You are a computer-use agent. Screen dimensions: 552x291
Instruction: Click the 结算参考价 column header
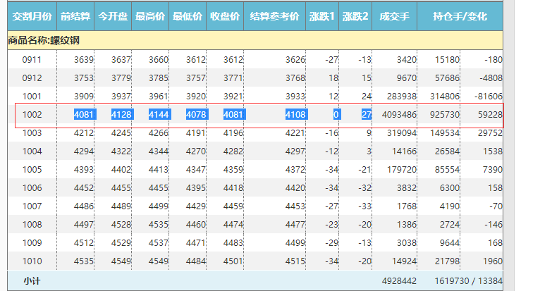click(275, 16)
